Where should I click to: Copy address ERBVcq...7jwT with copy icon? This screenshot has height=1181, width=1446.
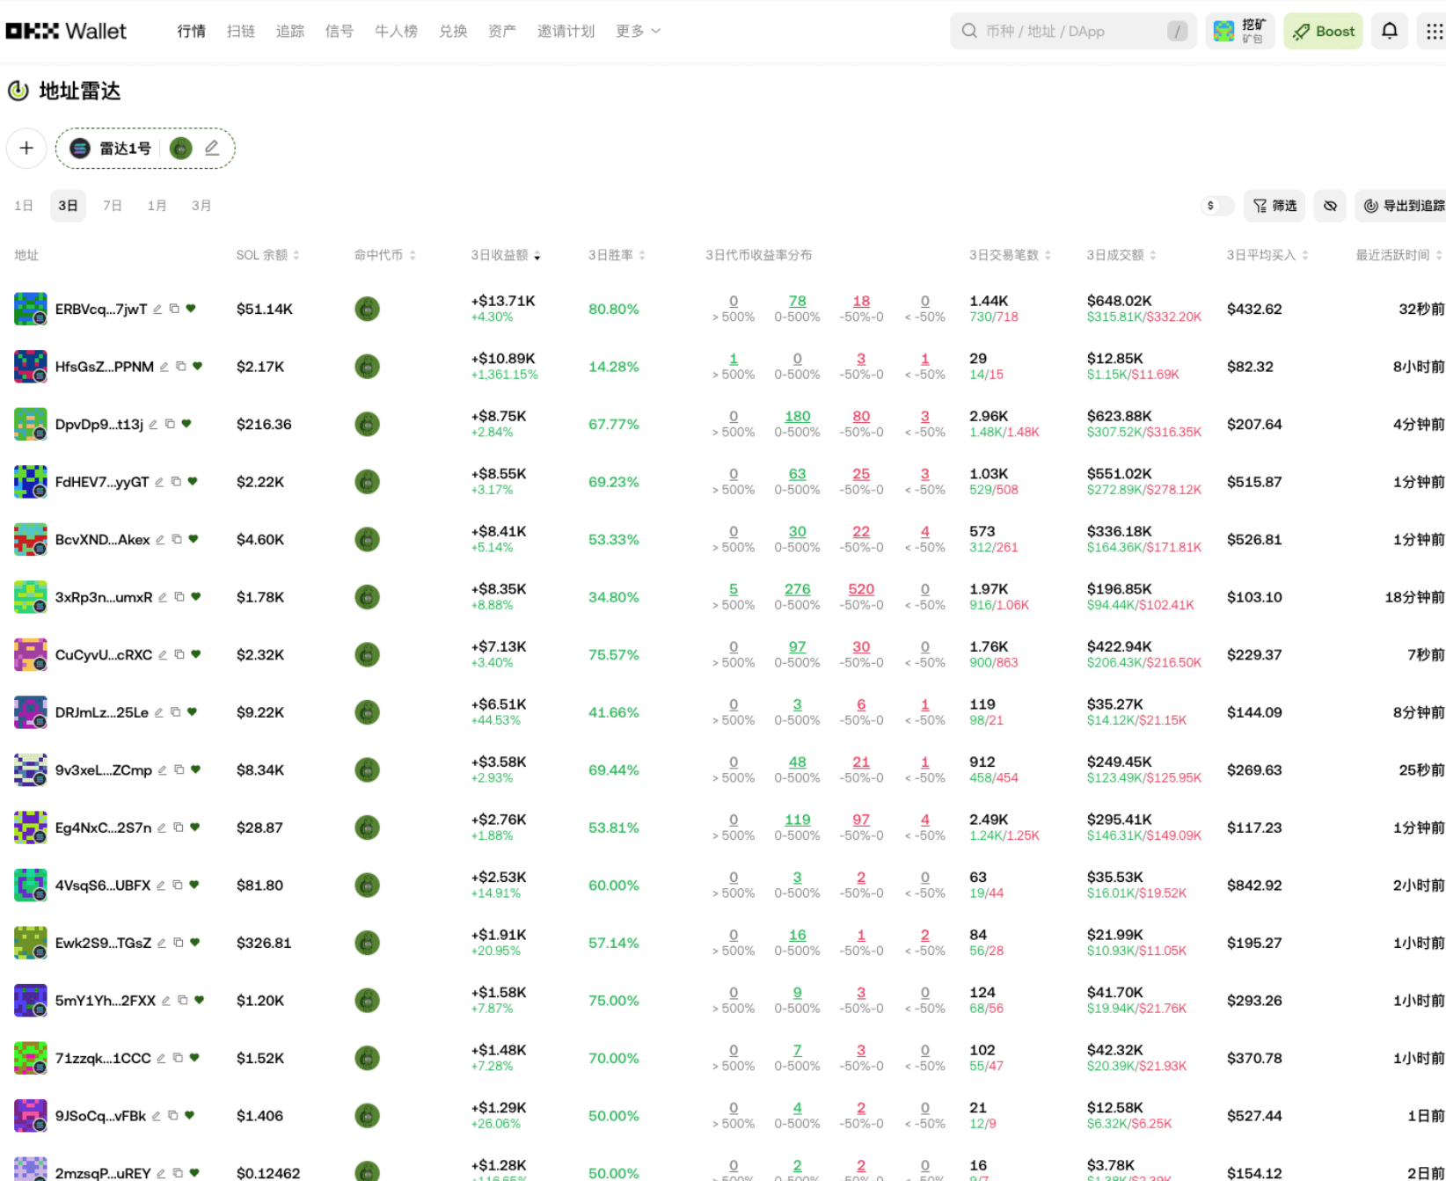tap(174, 309)
